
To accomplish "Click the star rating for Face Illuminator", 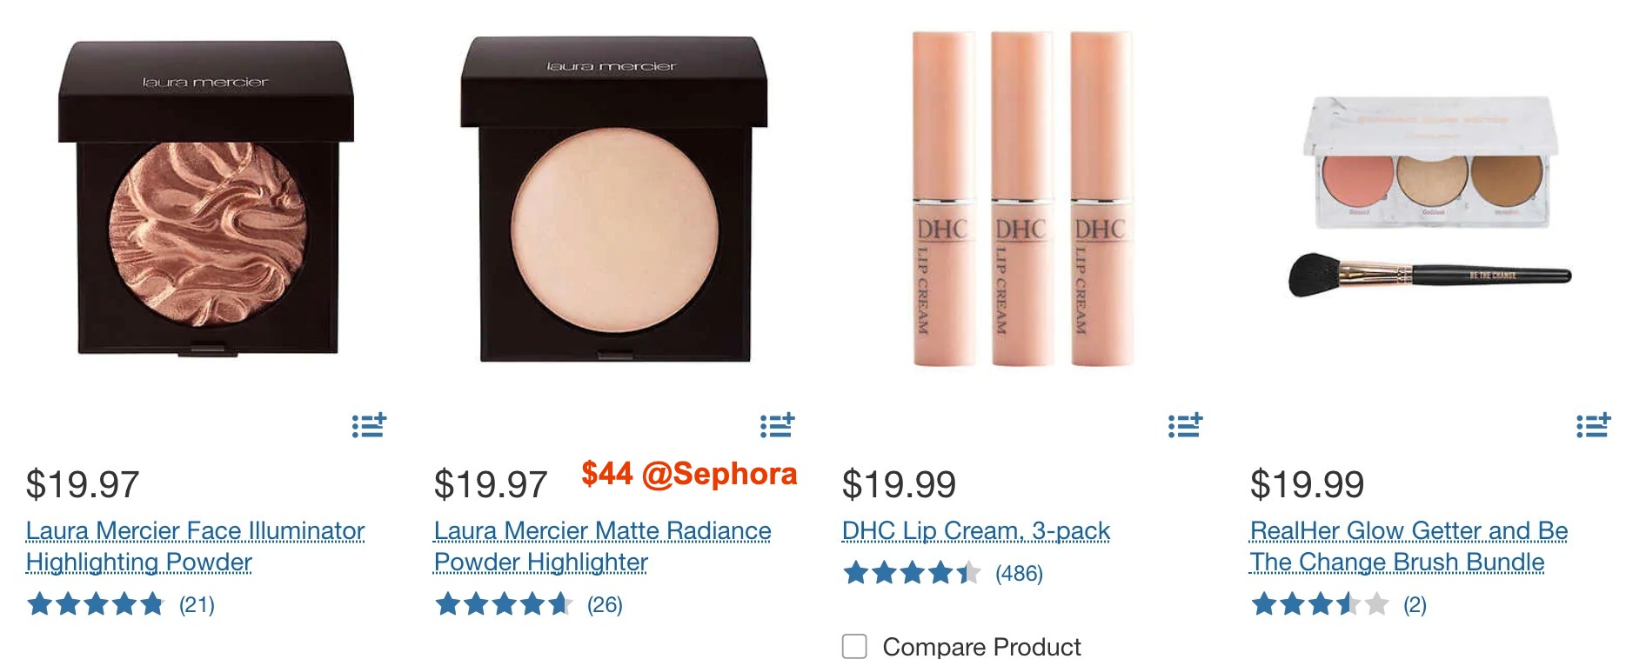I will tap(96, 604).
